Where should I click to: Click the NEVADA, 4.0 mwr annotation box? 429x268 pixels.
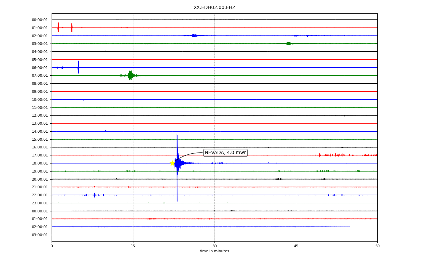(x=225, y=153)
